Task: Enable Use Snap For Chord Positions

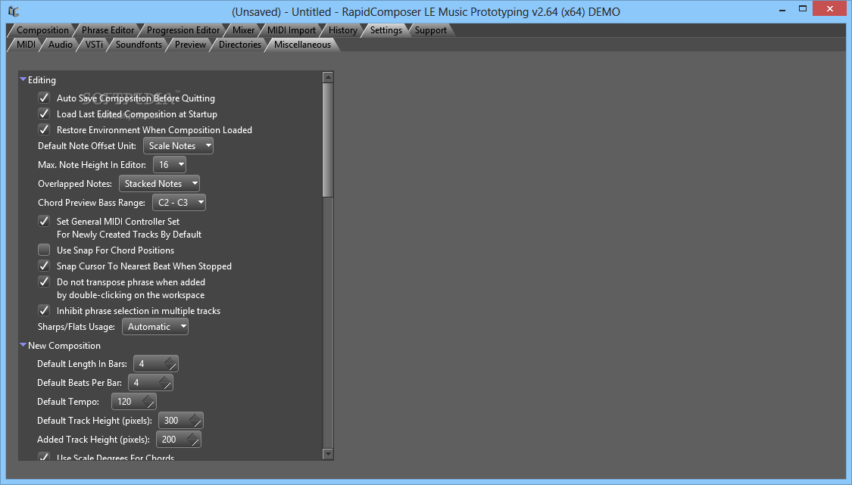Action: pos(44,250)
